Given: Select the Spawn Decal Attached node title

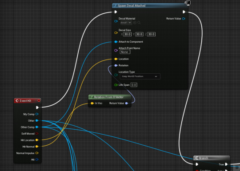Looking at the screenshot, I should tap(132, 6).
